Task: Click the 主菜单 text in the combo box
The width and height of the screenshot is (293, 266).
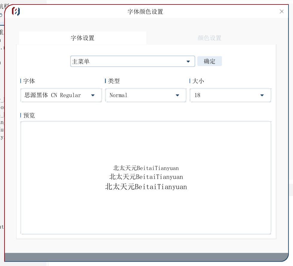Action: [x=81, y=62]
